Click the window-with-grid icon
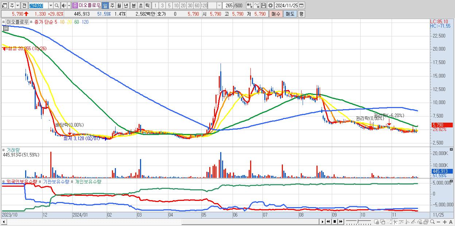The image size is (455, 226). [376, 222]
